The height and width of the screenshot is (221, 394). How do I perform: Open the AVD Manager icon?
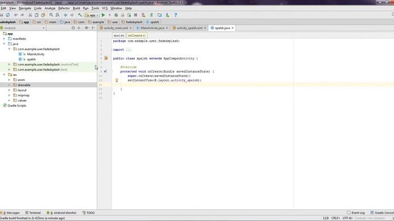coord(143,15)
